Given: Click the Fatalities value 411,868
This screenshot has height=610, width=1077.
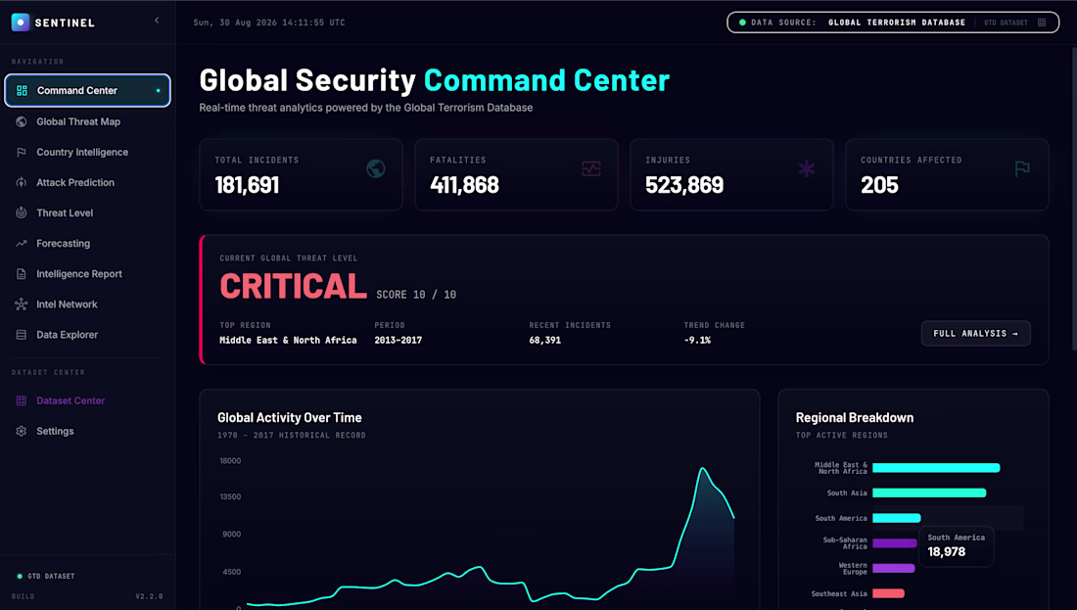Looking at the screenshot, I should tap(464, 185).
